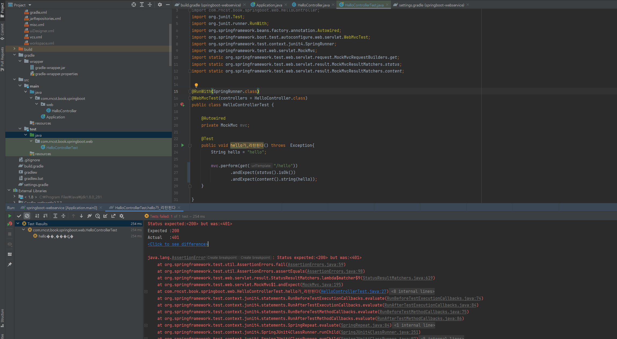Image resolution: width=617 pixels, height=339 pixels.
Task: Expand all test results
Action: pyautogui.click(x=55, y=216)
